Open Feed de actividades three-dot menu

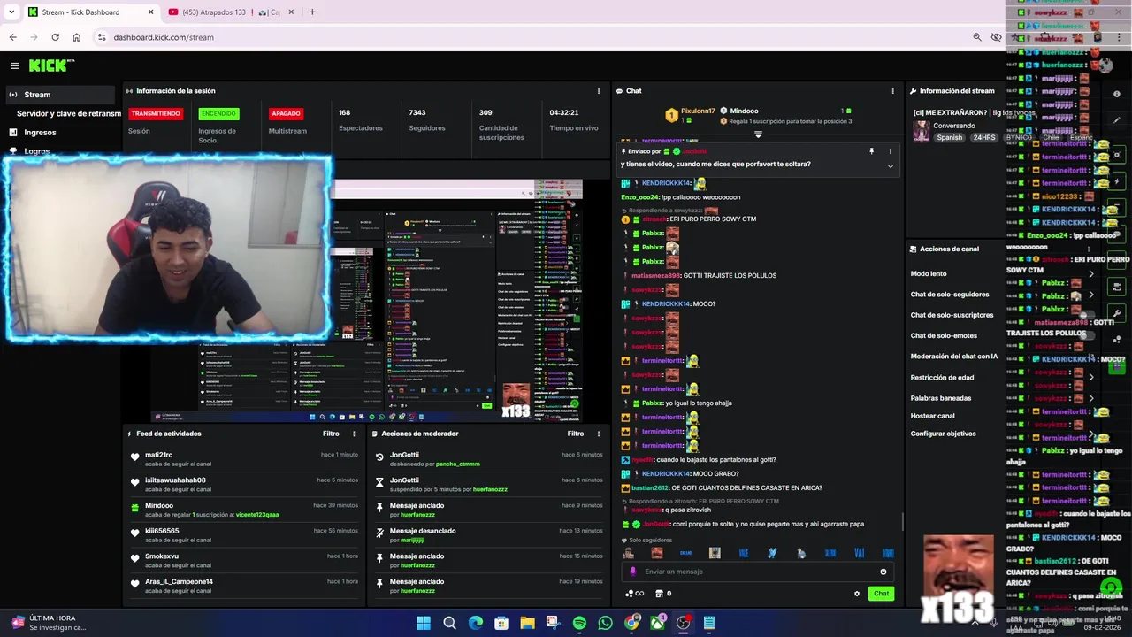click(x=354, y=434)
